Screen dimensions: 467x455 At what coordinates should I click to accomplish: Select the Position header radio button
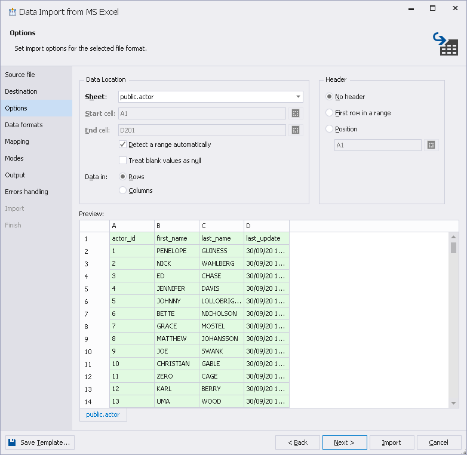(x=329, y=129)
